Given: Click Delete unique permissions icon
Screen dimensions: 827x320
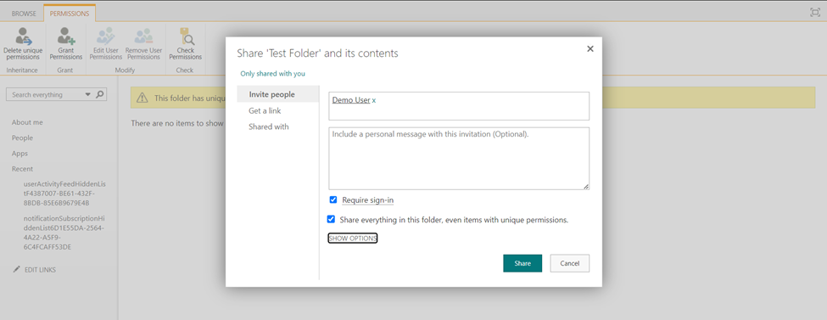Looking at the screenshot, I should (23, 36).
